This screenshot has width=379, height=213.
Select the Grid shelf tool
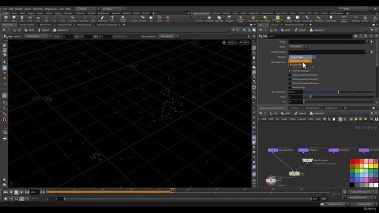pyautogui.click(x=38, y=18)
